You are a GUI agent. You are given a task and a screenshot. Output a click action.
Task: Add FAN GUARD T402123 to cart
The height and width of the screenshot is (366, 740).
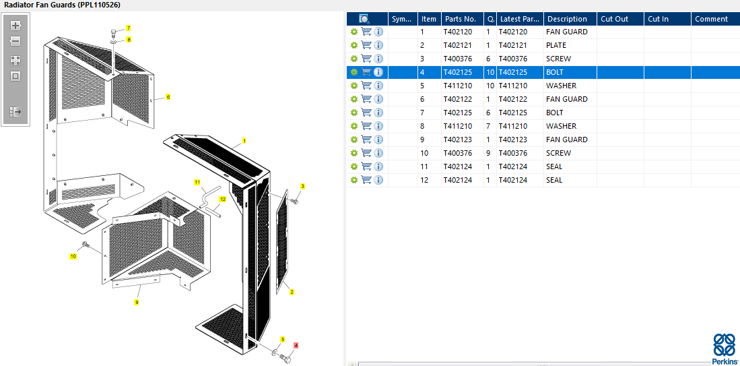[366, 140]
